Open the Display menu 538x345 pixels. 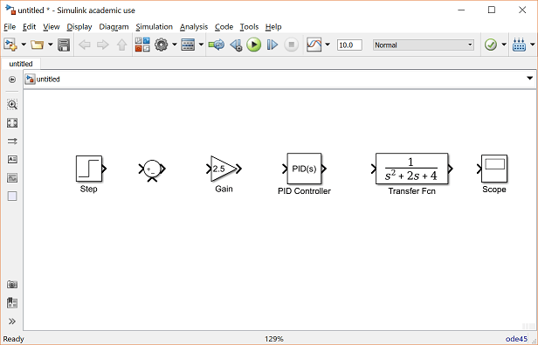[79, 27]
